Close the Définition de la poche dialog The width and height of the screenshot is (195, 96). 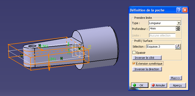click(x=185, y=10)
